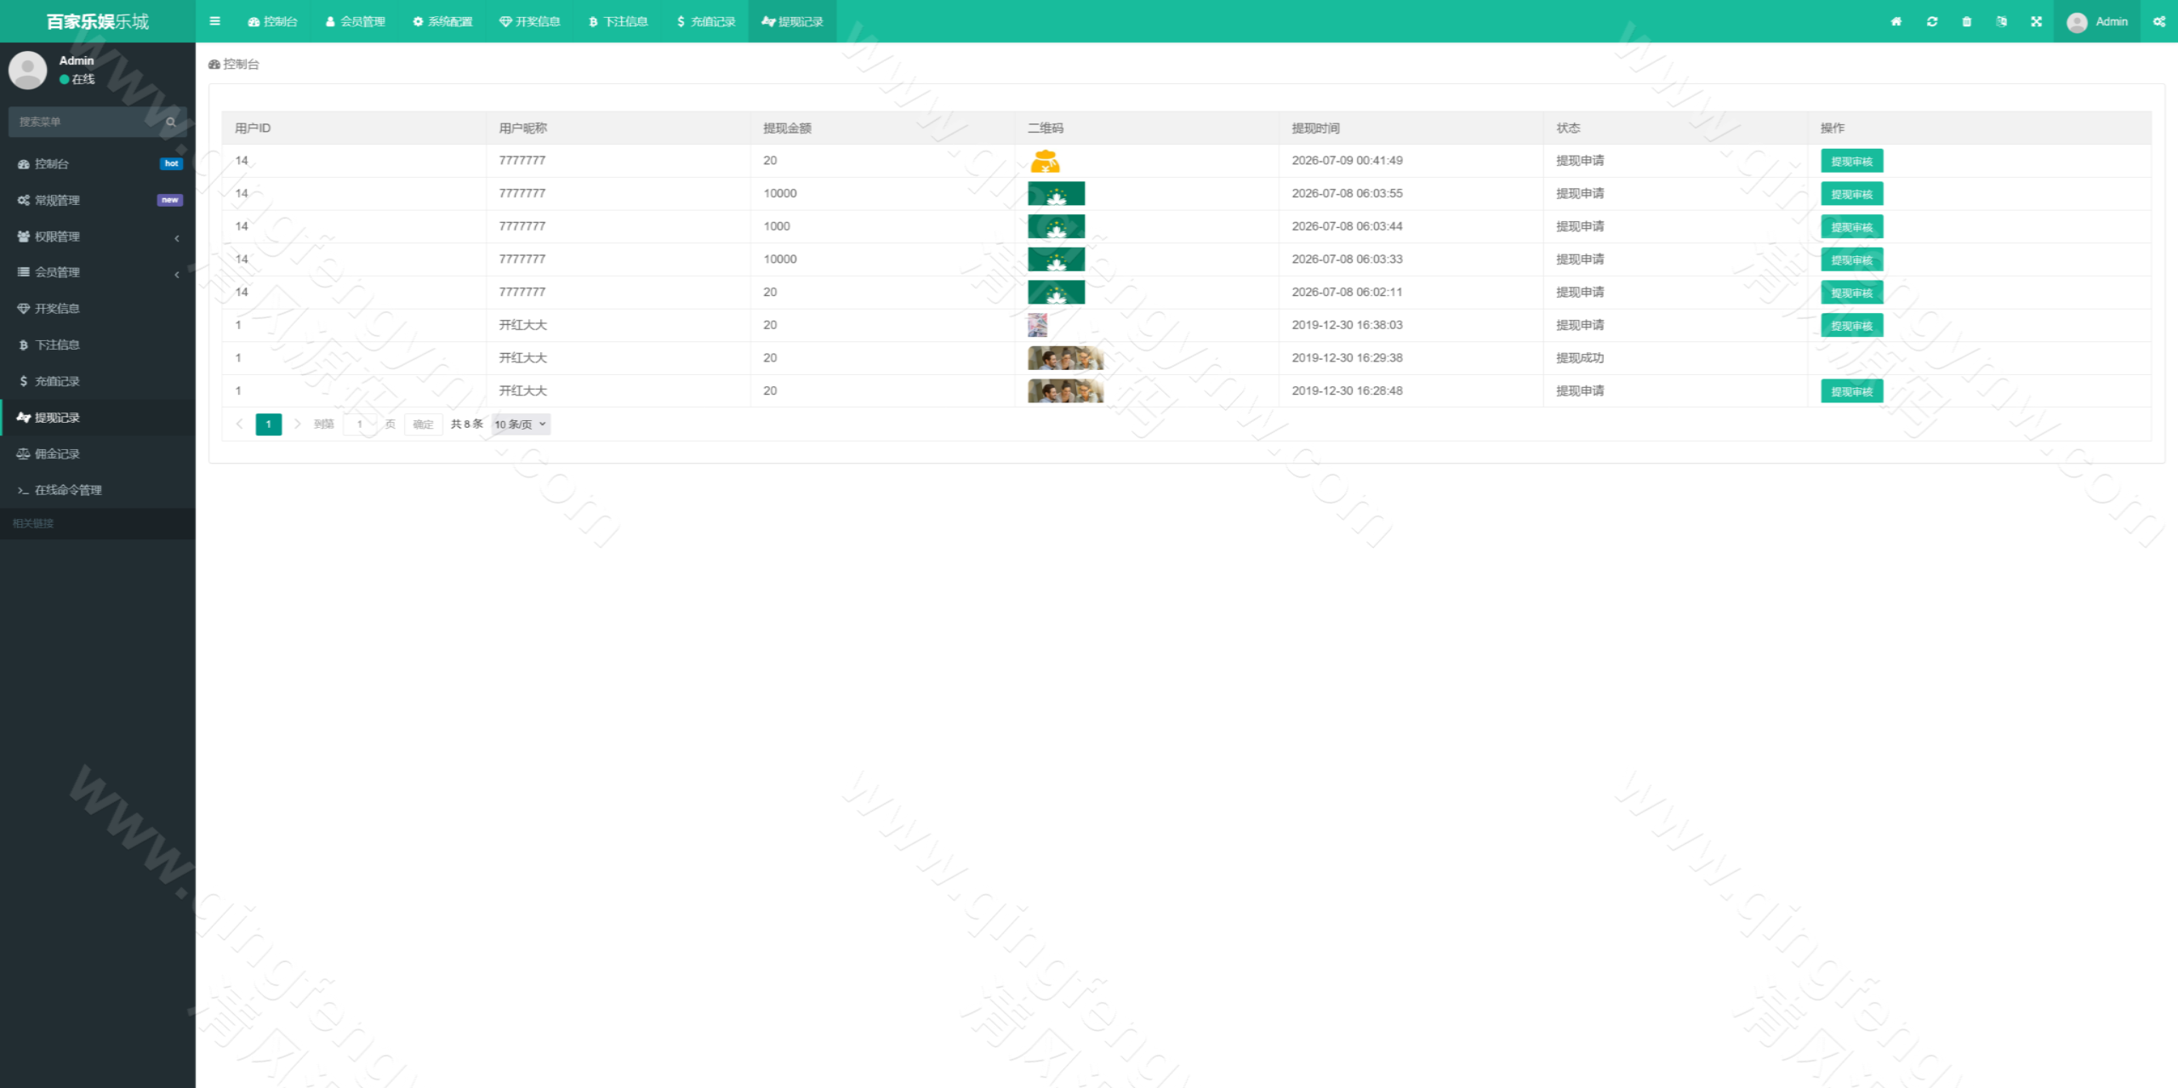This screenshot has width=2178, height=1088.
Task: Click the 确定 pagination confirm button
Action: 423,424
